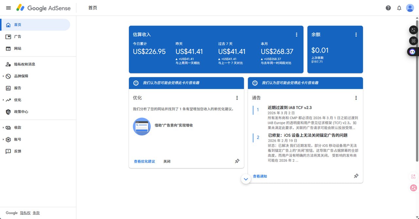Open the help question-mark icon
The image size is (419, 219).
click(x=388, y=8)
